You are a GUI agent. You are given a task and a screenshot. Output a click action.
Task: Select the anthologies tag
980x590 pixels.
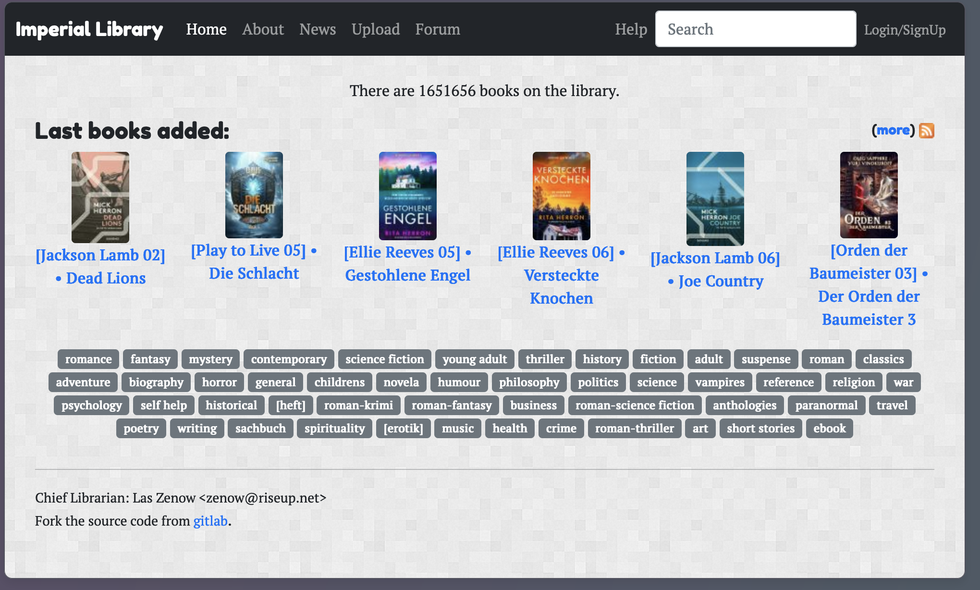click(x=745, y=405)
